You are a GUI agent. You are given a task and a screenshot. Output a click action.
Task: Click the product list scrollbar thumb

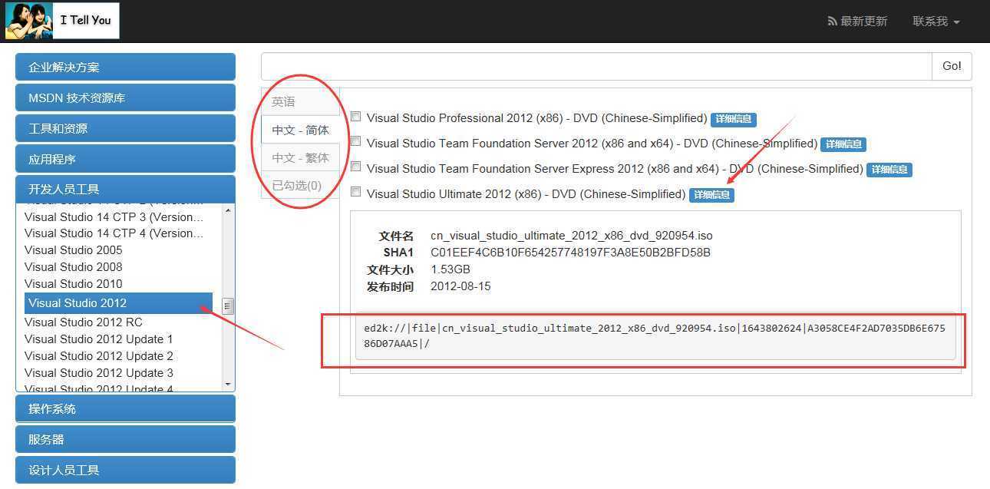[x=228, y=306]
